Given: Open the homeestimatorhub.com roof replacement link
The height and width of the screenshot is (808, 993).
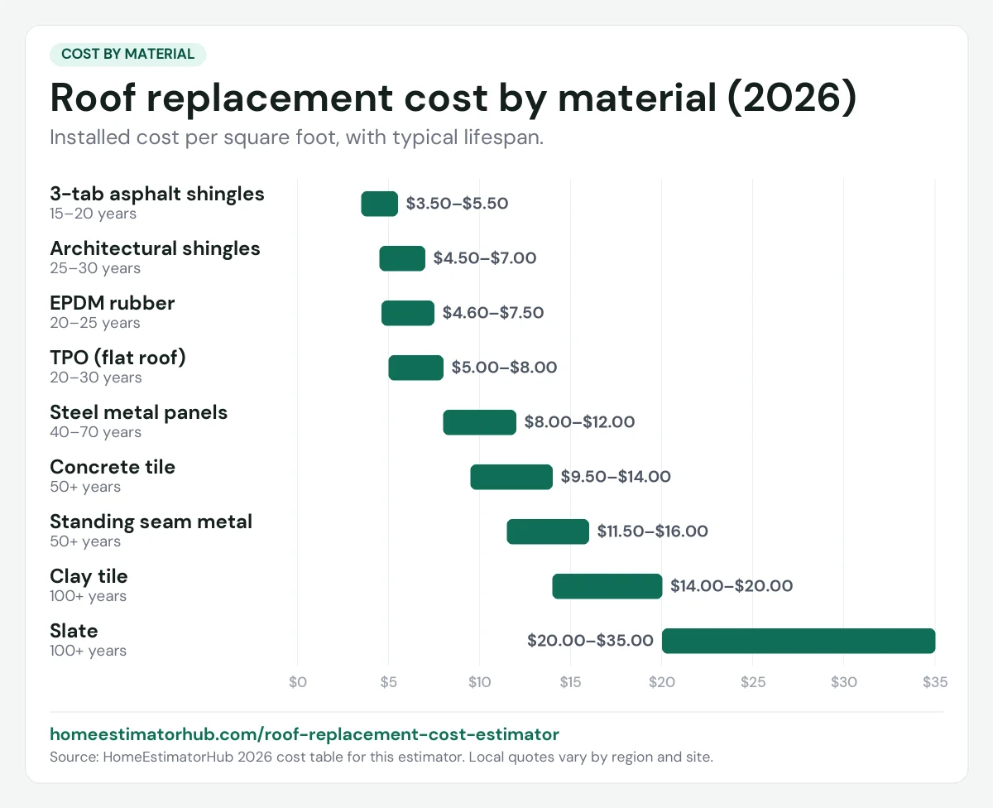Looking at the screenshot, I should tap(305, 733).
